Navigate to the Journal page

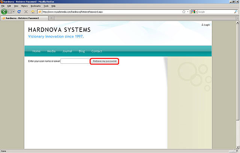(x=67, y=51)
